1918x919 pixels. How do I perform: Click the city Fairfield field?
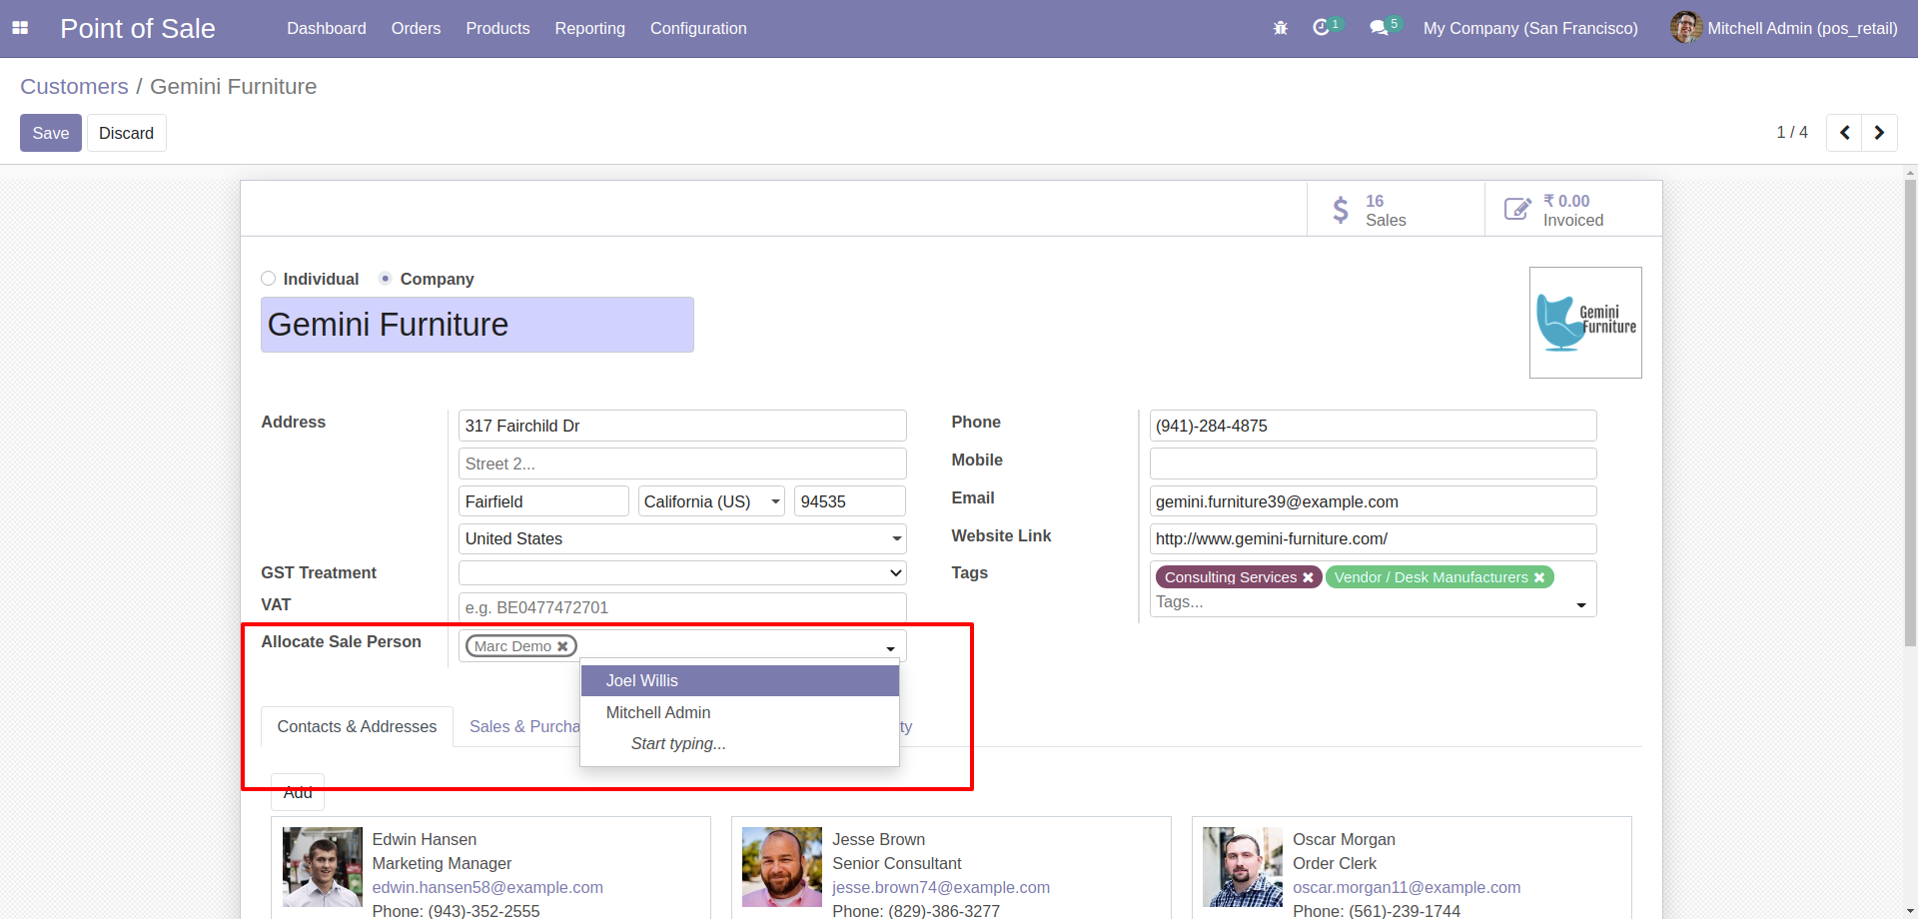pyautogui.click(x=543, y=501)
